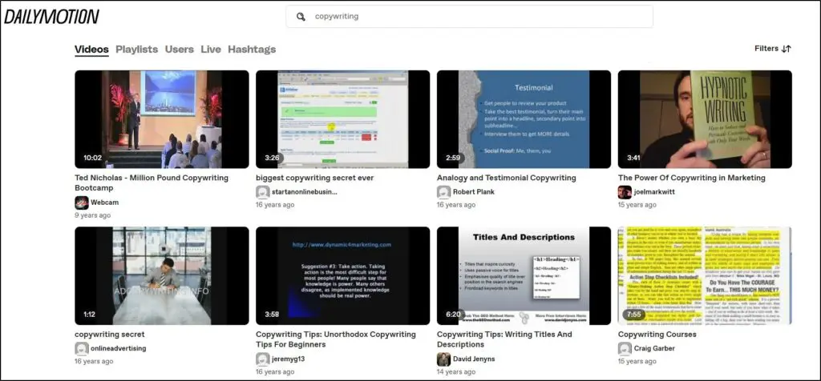Click the biggest copywriting secret ever title
The height and width of the screenshot is (381, 821).
click(x=314, y=178)
